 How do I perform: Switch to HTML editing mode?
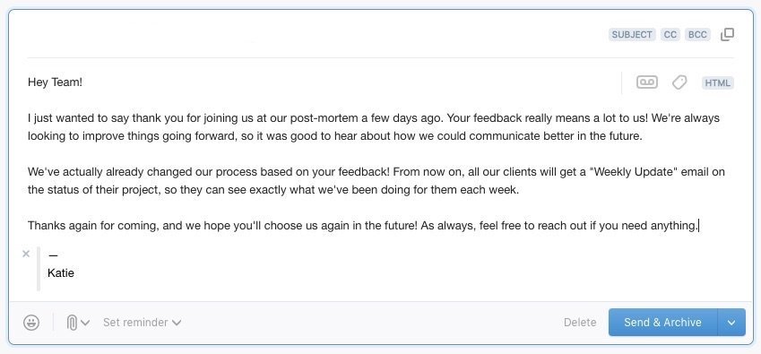717,83
